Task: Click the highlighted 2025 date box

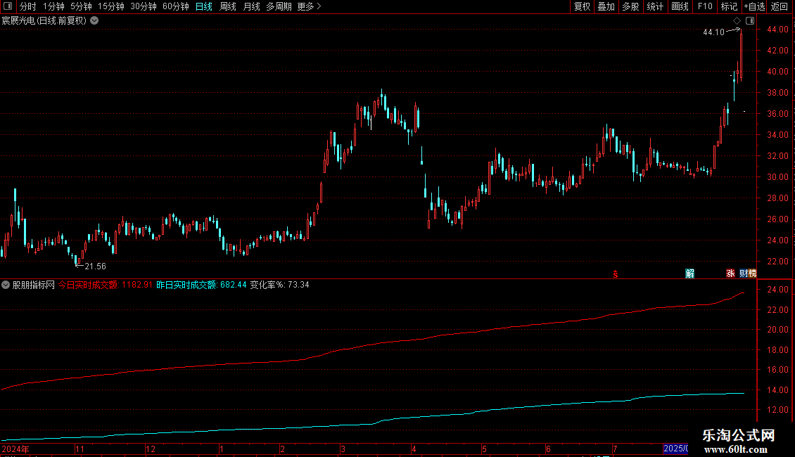Action: coord(676,449)
